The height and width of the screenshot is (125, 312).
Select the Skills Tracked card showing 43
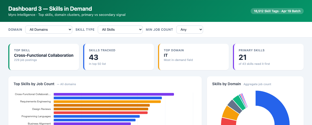[119, 57]
